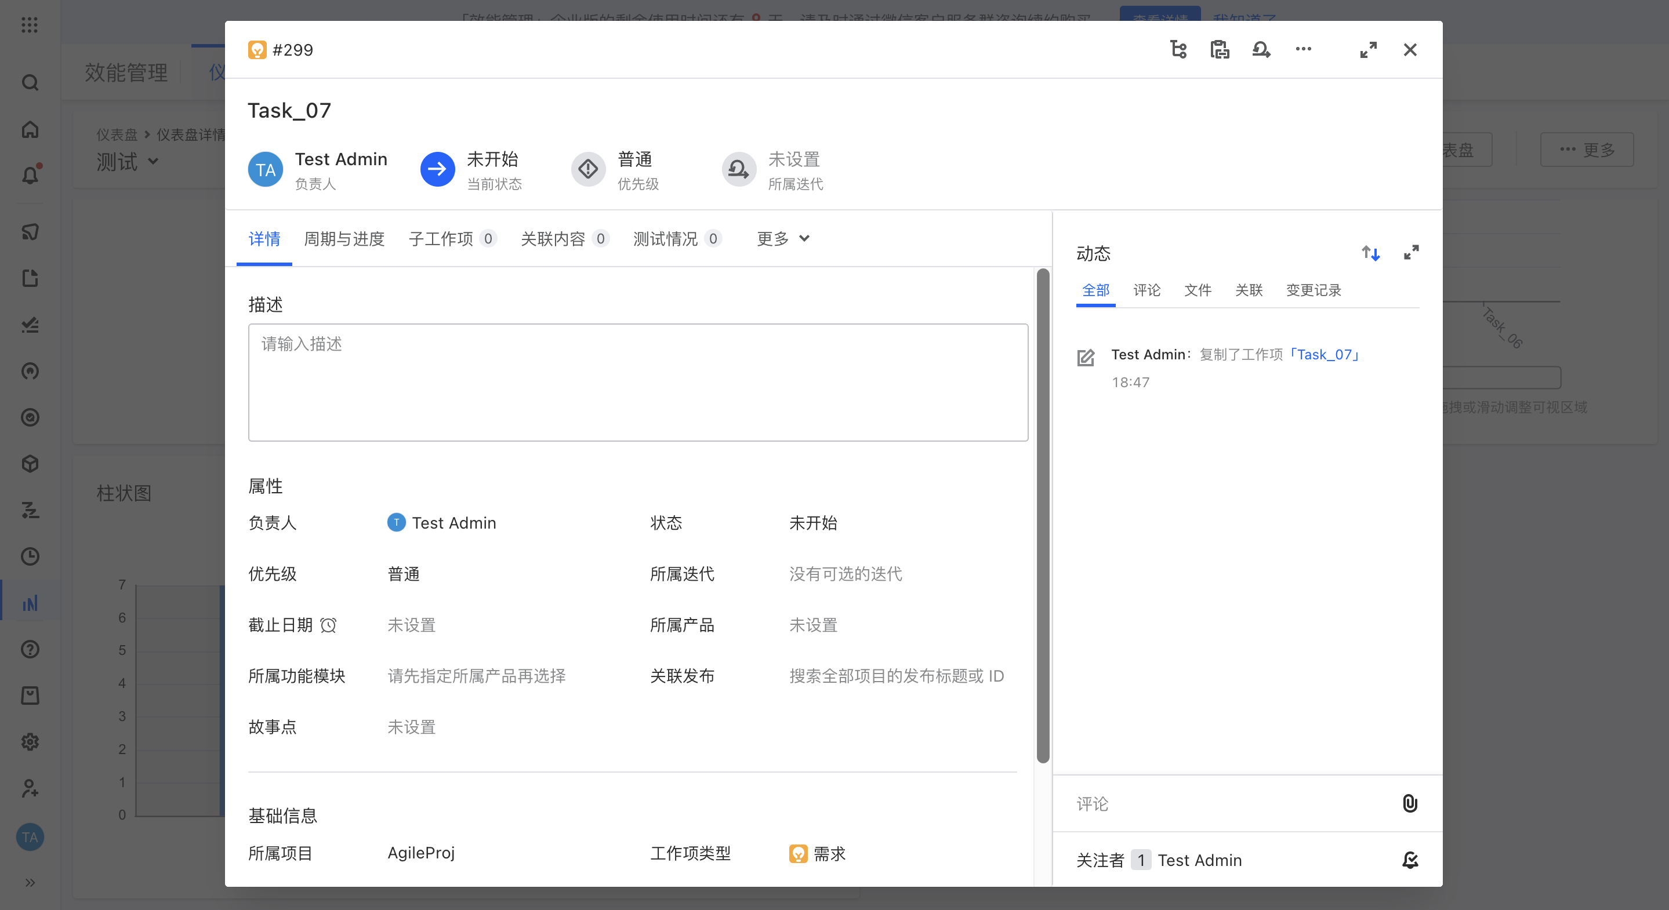Click the iteration planning icon in dialog header
This screenshot has width=1669, height=910.
[1261, 50]
